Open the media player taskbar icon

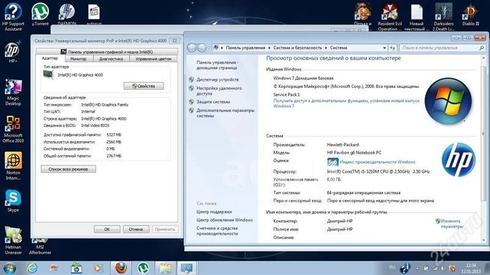point(98,268)
